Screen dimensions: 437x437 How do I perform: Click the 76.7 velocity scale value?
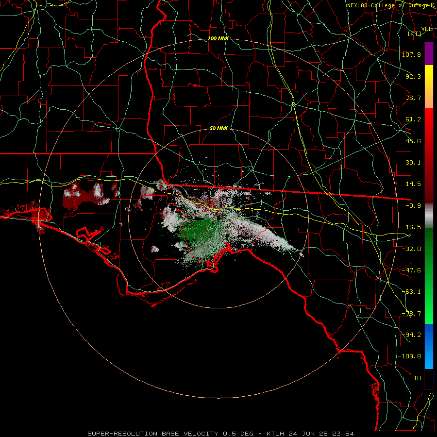[x=413, y=98]
